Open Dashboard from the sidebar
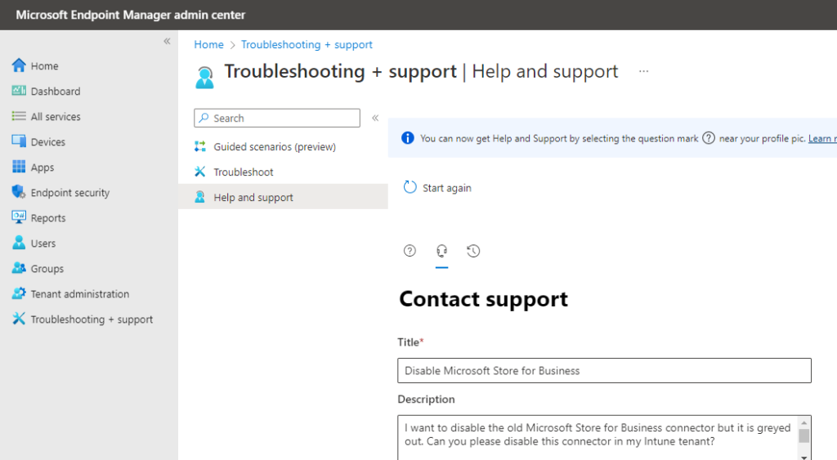Viewport: 837px width, 460px height. click(56, 92)
